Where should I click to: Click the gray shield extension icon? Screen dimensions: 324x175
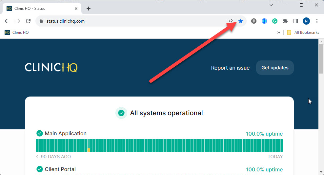tap(254, 21)
